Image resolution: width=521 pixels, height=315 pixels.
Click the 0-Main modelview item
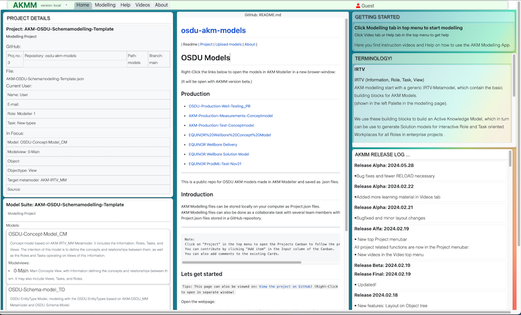pyautogui.click(x=21, y=271)
